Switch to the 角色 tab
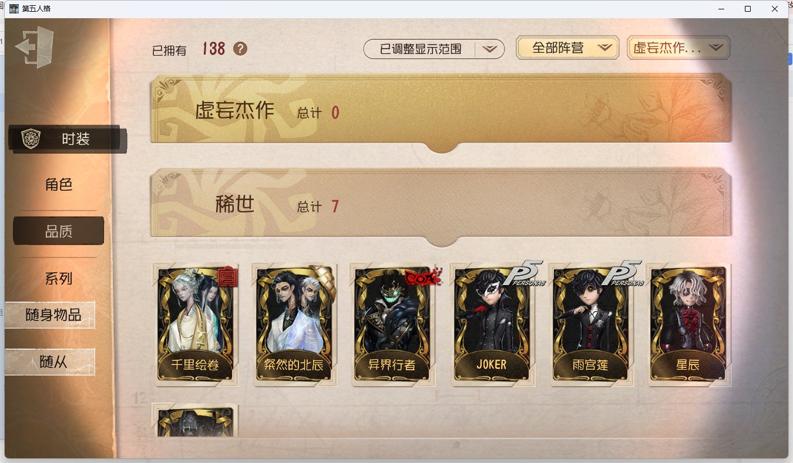Screen dimensions: 793x463 (59, 184)
